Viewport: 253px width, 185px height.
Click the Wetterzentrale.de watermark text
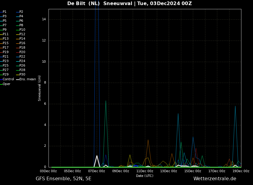click(x=215, y=179)
